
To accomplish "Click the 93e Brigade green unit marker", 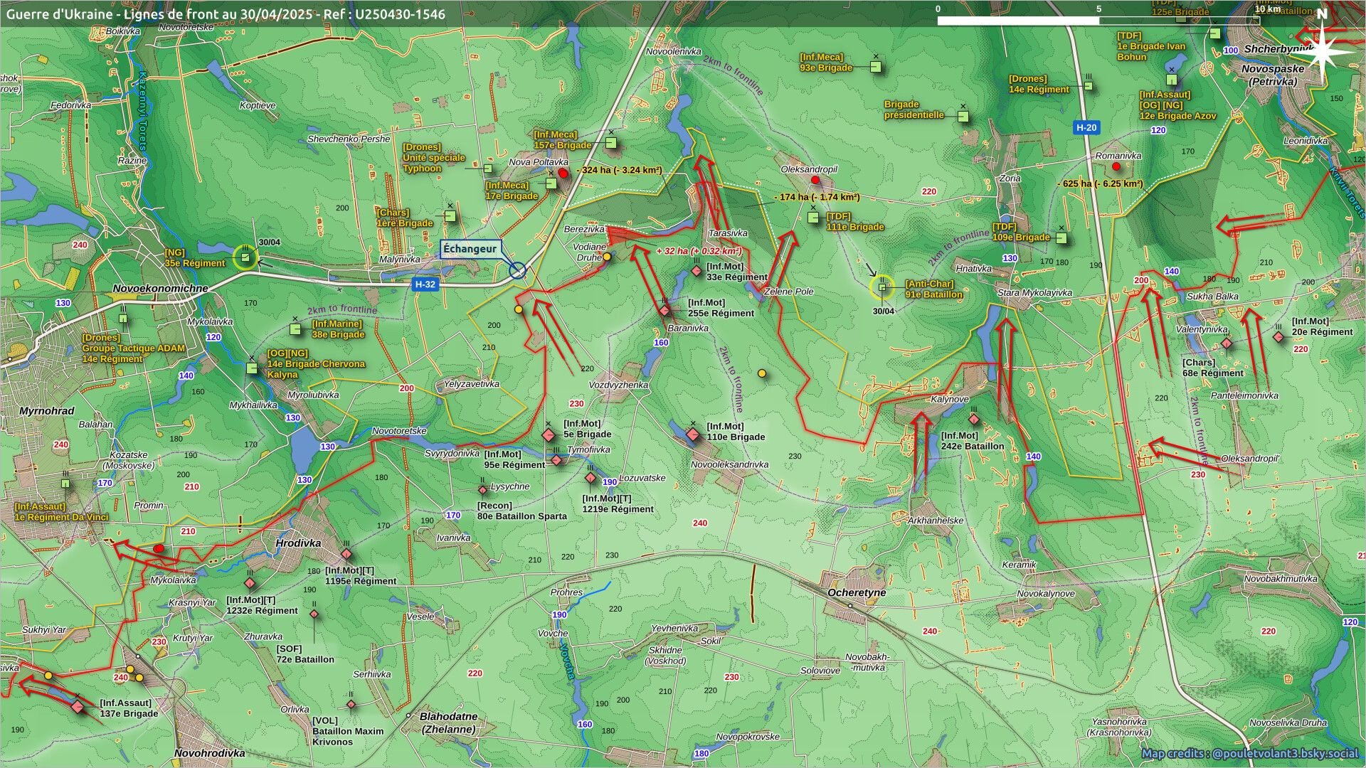I will pyautogui.click(x=876, y=67).
